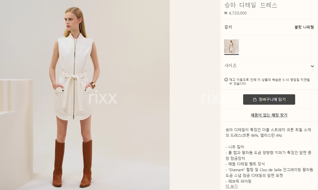Click the partially visible second product image
The height and width of the screenshot is (190, 318).
point(195,95)
